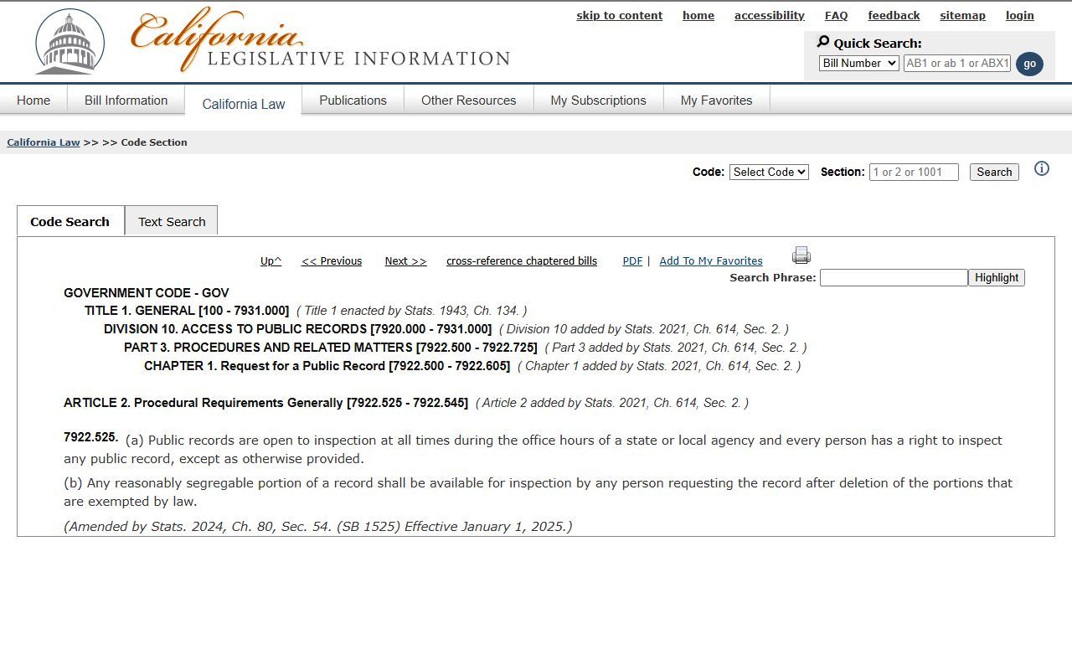The height and width of the screenshot is (670, 1072).
Task: Focus the Section number input field
Action: 914,172
